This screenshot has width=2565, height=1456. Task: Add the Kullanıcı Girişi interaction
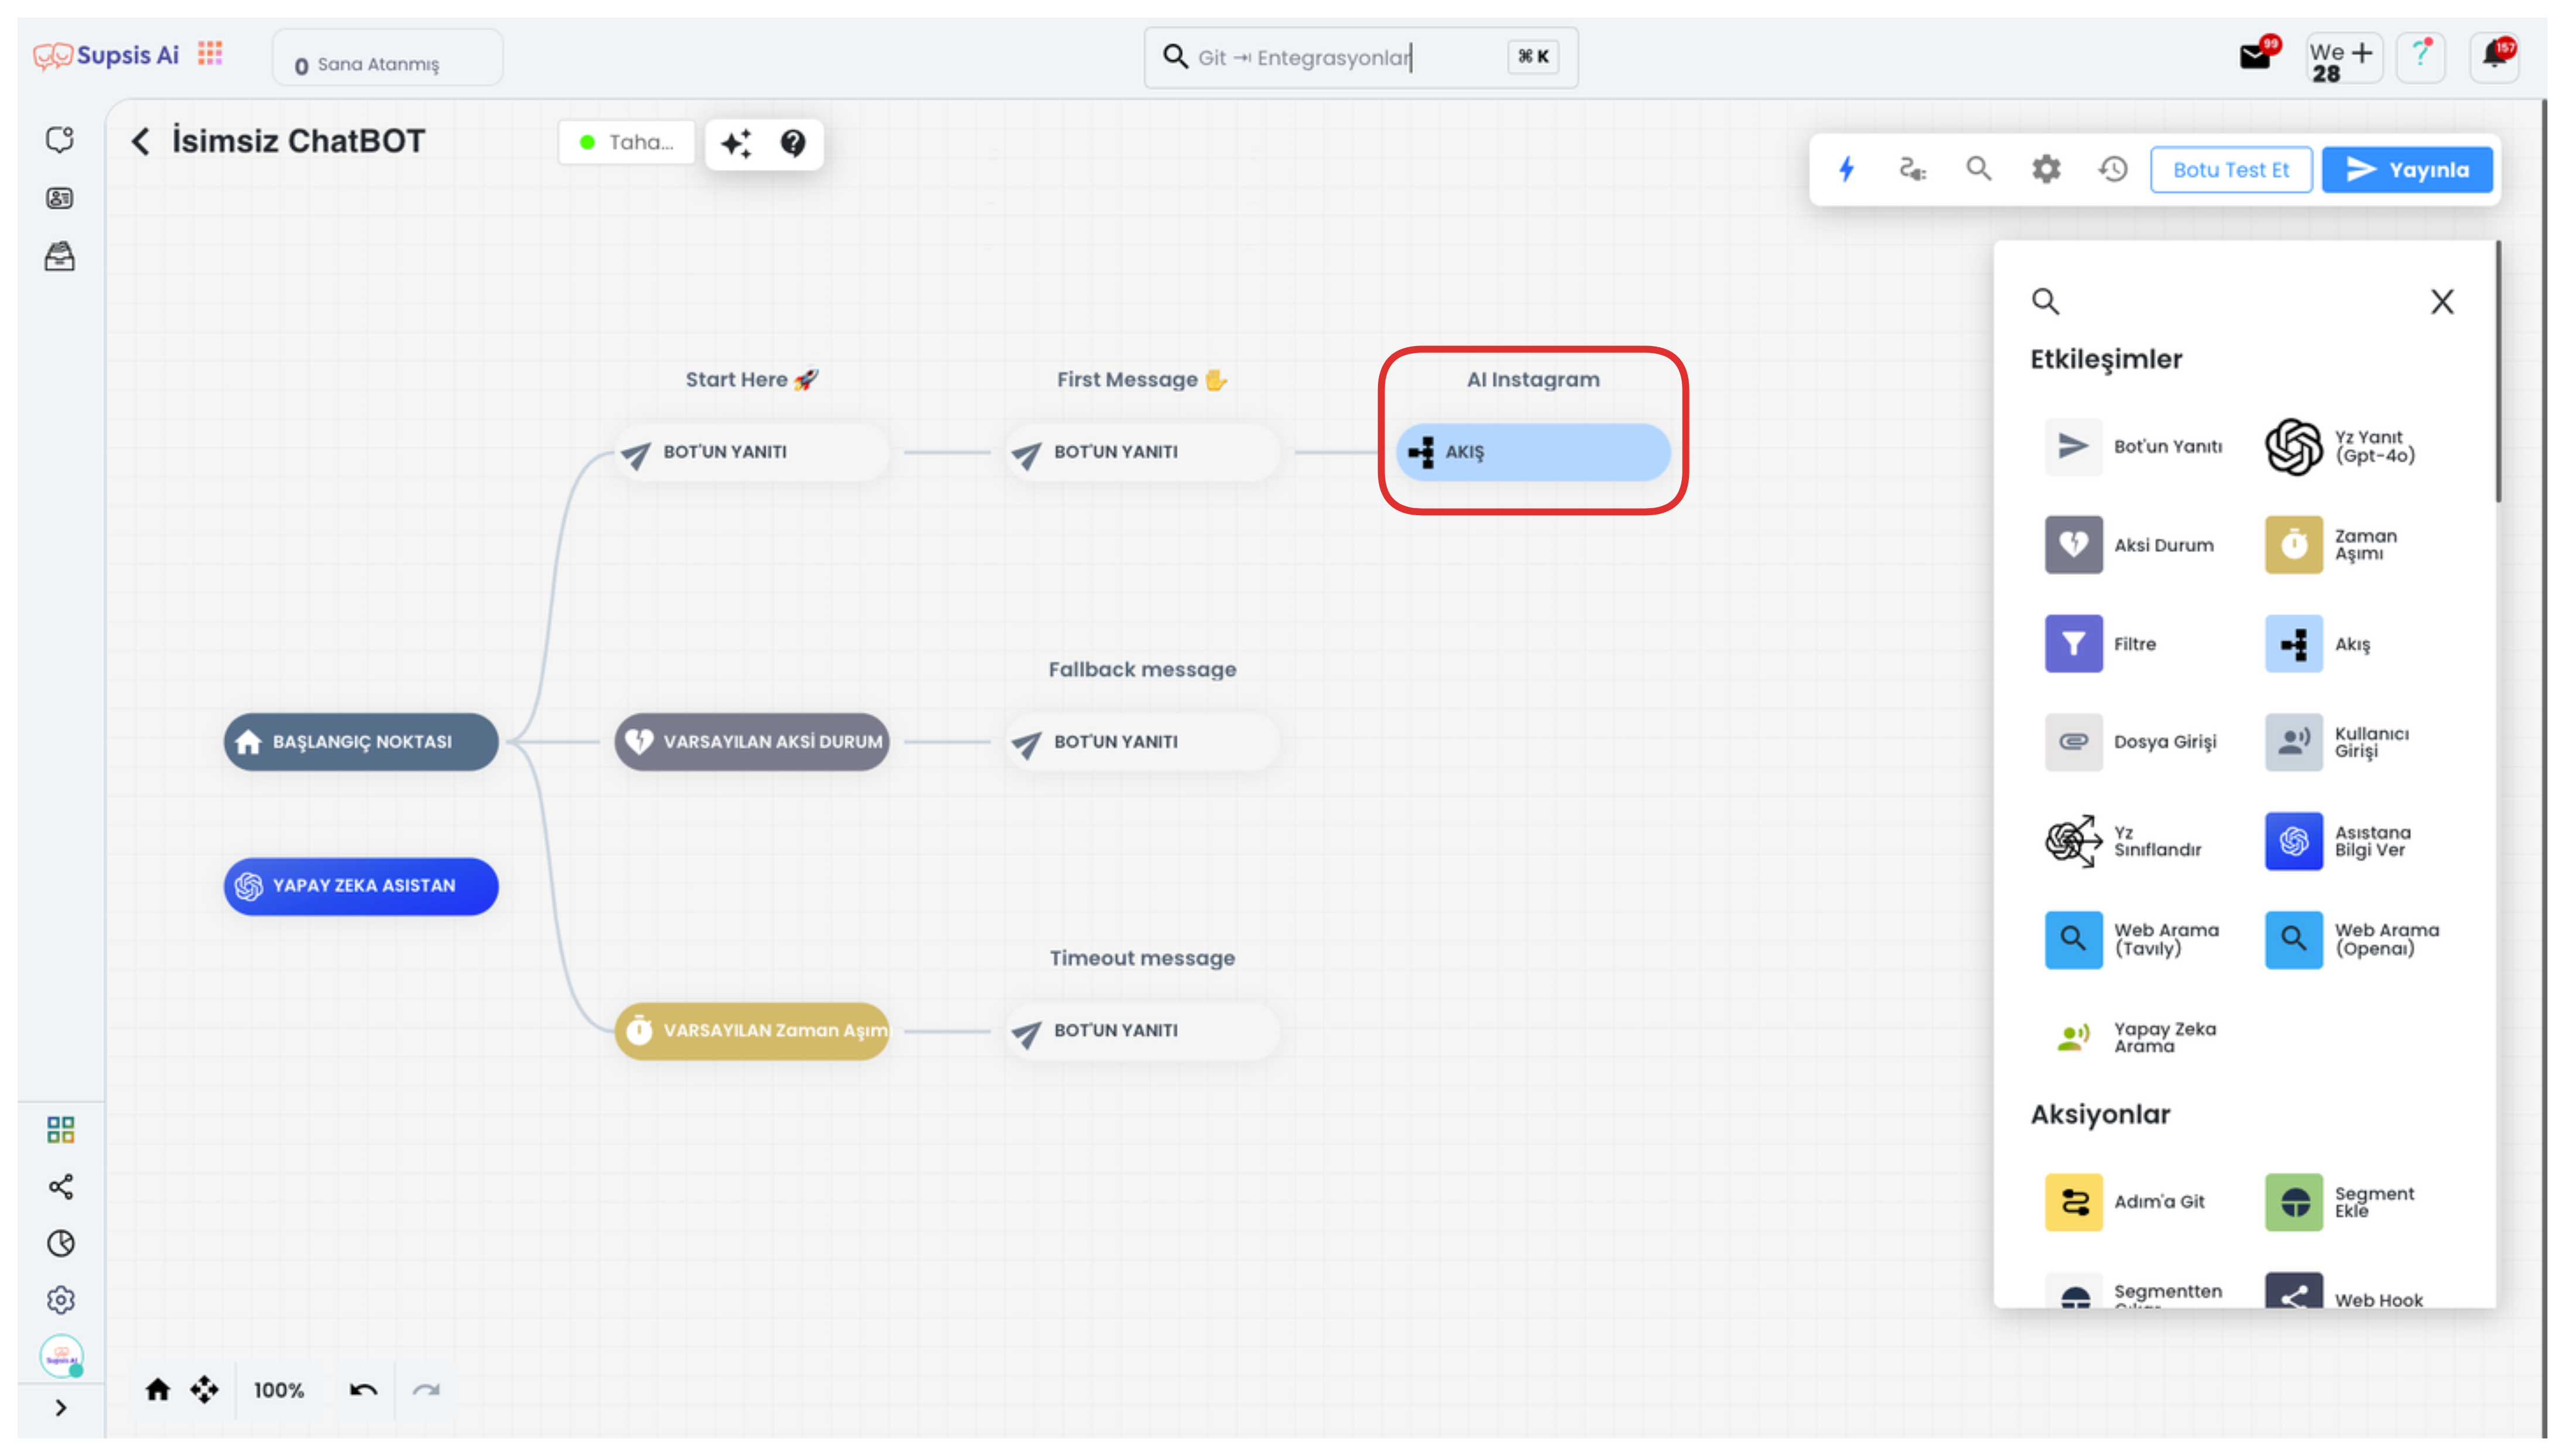(2338, 742)
